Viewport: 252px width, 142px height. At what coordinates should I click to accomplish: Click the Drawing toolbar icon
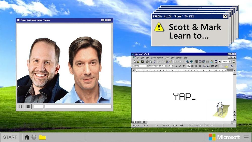[x=211, y=62]
